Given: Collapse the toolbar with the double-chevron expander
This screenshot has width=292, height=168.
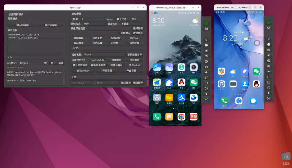Looking at the screenshot, I should coord(206,39).
